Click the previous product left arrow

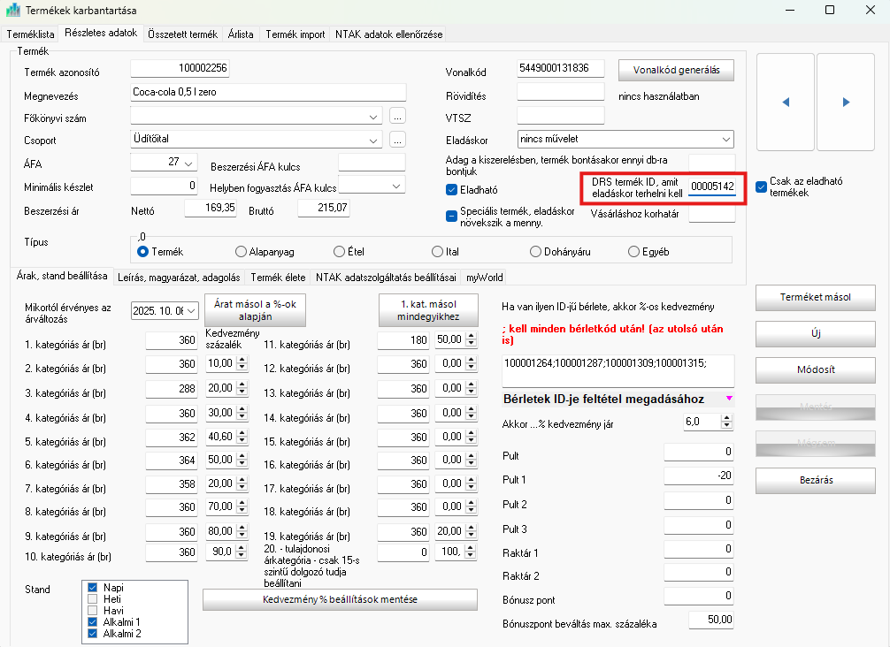[x=785, y=103]
